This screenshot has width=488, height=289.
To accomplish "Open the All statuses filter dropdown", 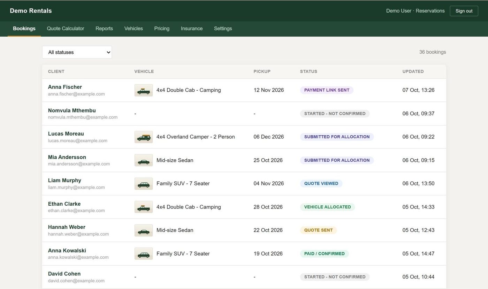I will pyautogui.click(x=77, y=52).
